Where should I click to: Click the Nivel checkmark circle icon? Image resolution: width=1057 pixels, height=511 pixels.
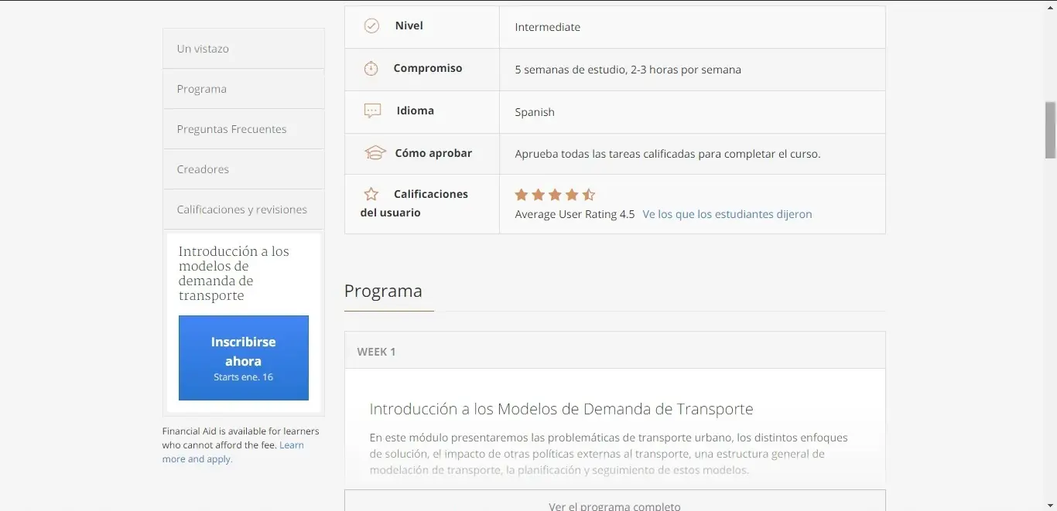[372, 26]
